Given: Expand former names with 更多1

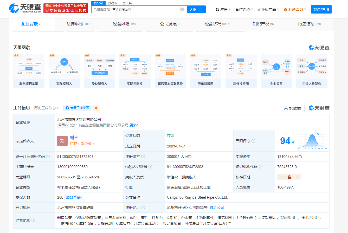Looking at the screenshot, I should point(134,125).
